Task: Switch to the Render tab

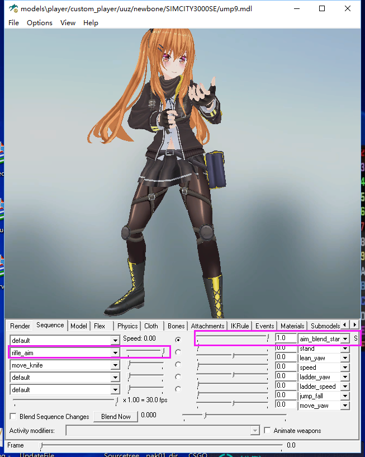Action: tap(20, 326)
